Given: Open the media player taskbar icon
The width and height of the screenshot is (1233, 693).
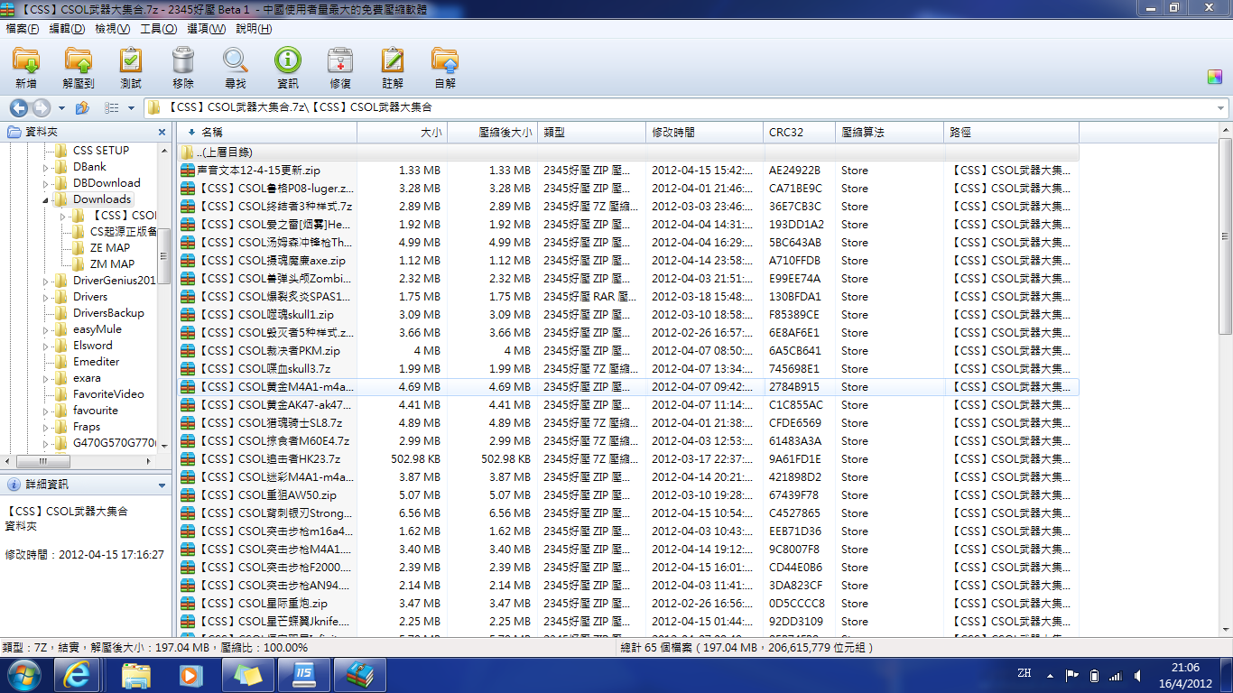Looking at the screenshot, I should tap(190, 674).
